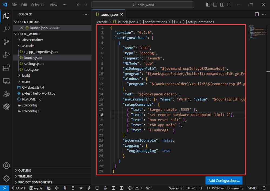Open the Search view icon
The width and height of the screenshot is (270, 191).
pos(6,29)
